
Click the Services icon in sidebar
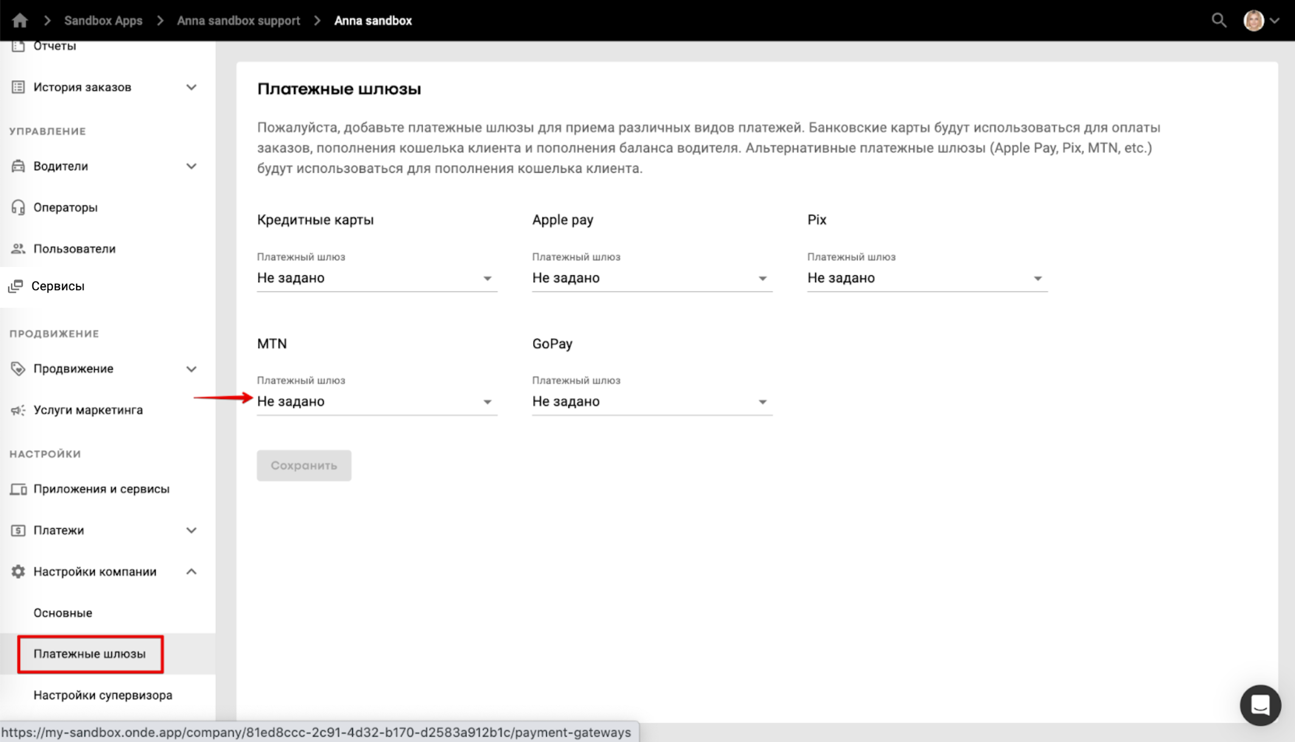click(16, 286)
